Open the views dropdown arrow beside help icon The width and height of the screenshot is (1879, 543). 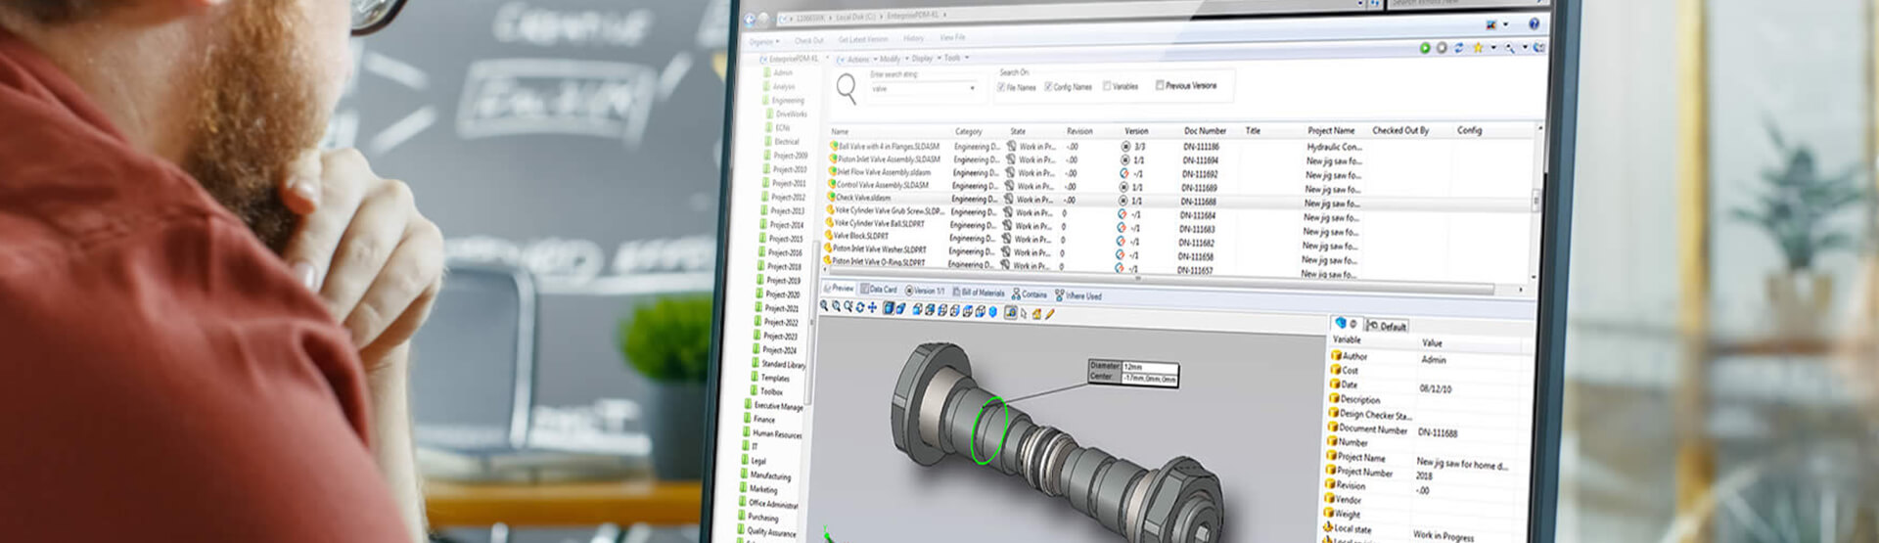[1505, 24]
